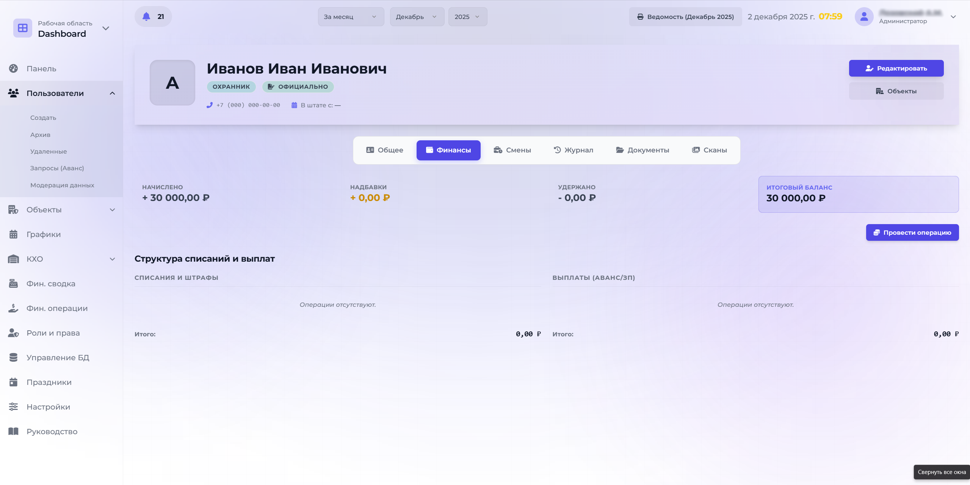Click the Роли и права icon
The height and width of the screenshot is (485, 970).
[13, 333]
